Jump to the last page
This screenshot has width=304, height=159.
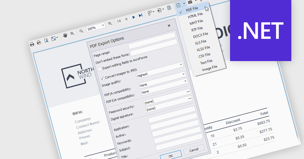point(141,16)
